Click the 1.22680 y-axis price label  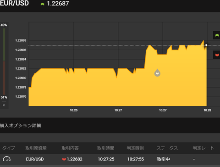(x=21, y=78)
